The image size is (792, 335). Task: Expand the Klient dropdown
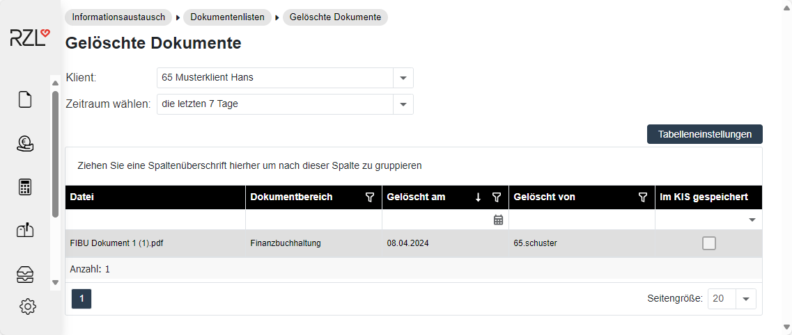pyautogui.click(x=403, y=78)
